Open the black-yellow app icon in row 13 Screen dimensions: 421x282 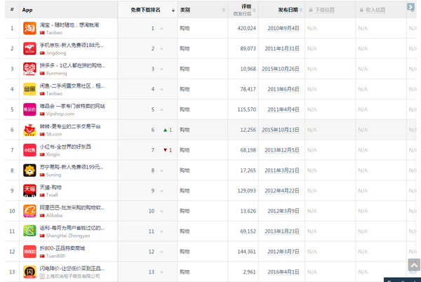(x=29, y=271)
